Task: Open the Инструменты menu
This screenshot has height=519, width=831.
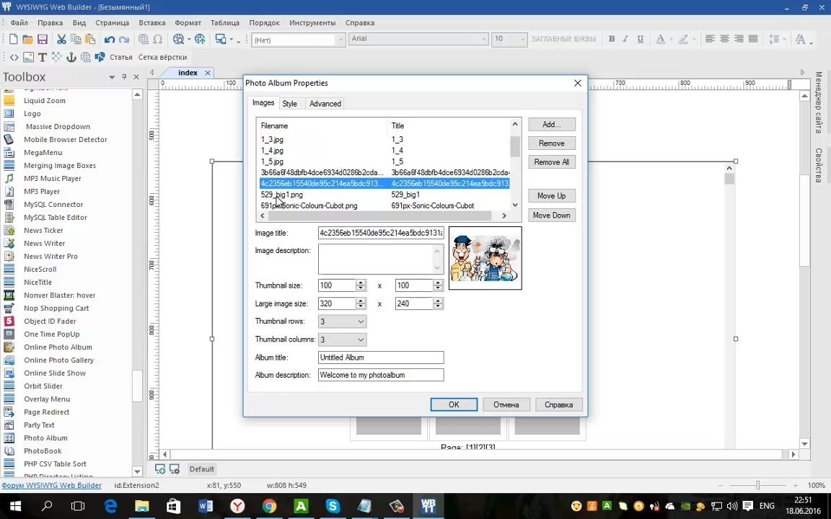Action: pos(312,23)
